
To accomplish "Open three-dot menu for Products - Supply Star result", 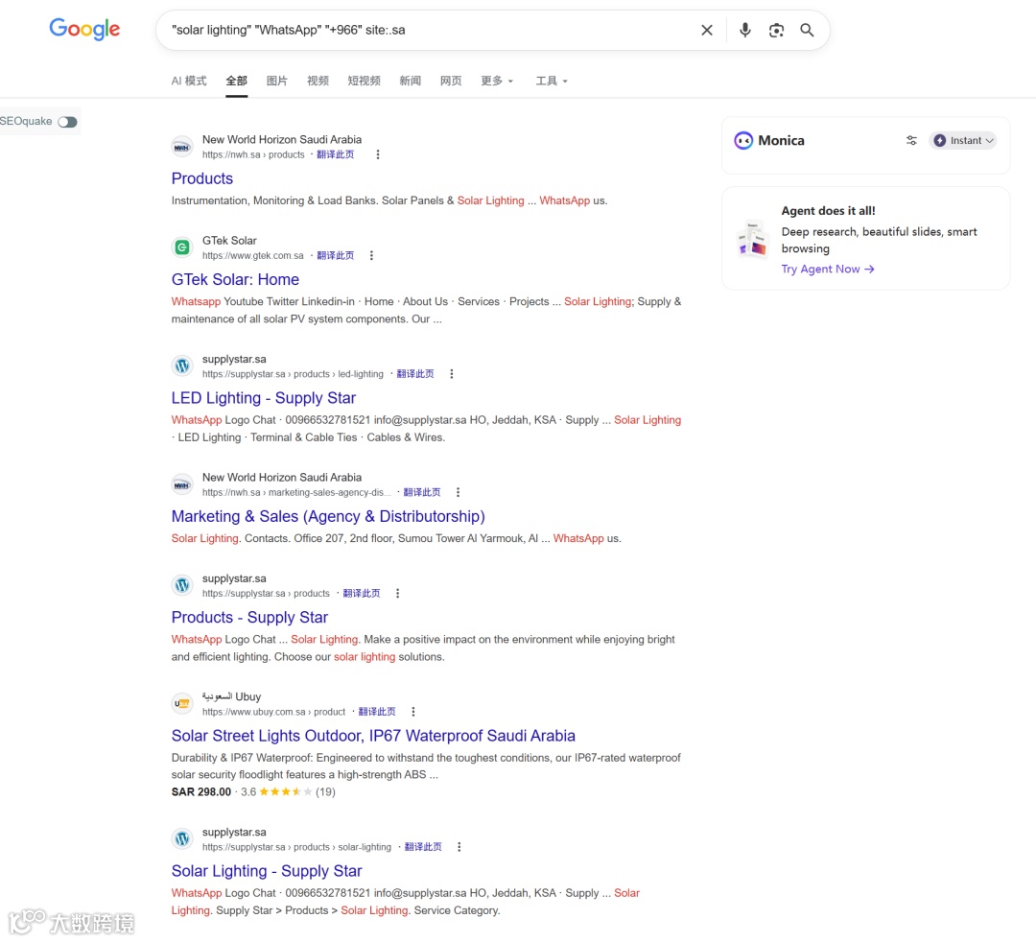I will (397, 593).
